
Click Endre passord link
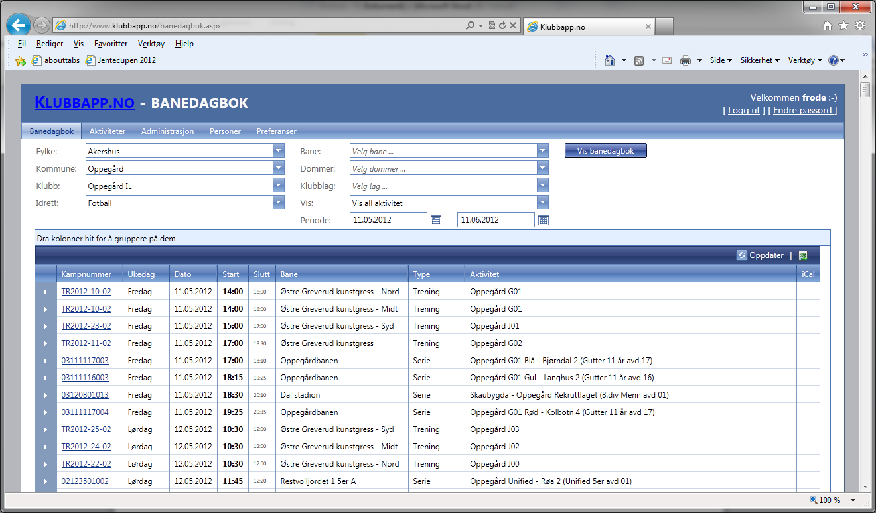[802, 111]
